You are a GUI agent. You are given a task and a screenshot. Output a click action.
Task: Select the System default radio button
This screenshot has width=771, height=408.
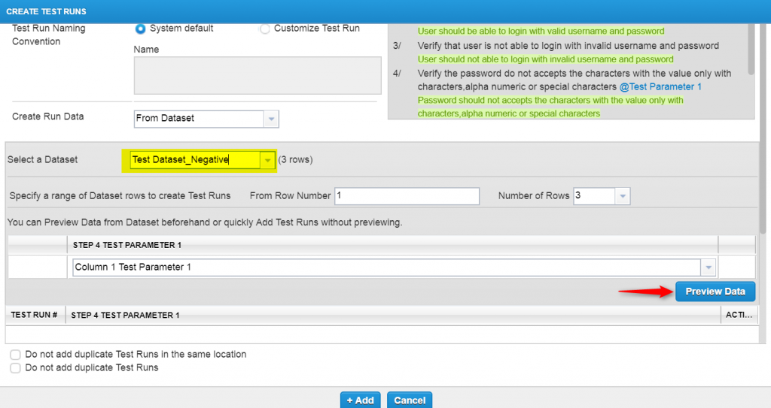click(x=140, y=29)
